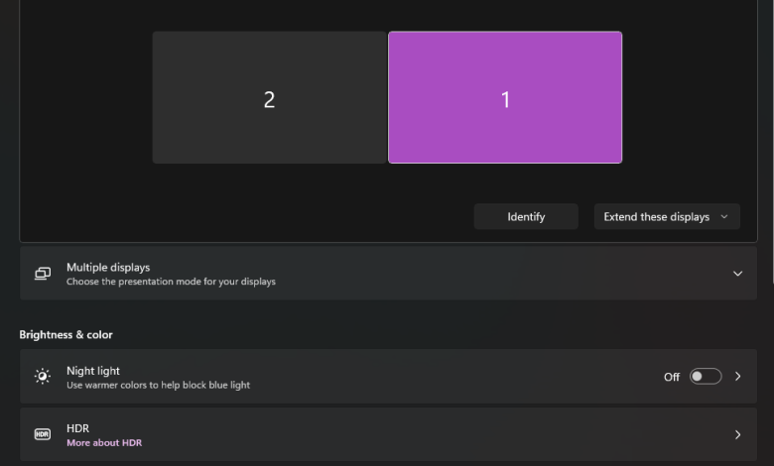774x466 pixels.
Task: Open HDR settings via right chevron
Action: (x=737, y=434)
